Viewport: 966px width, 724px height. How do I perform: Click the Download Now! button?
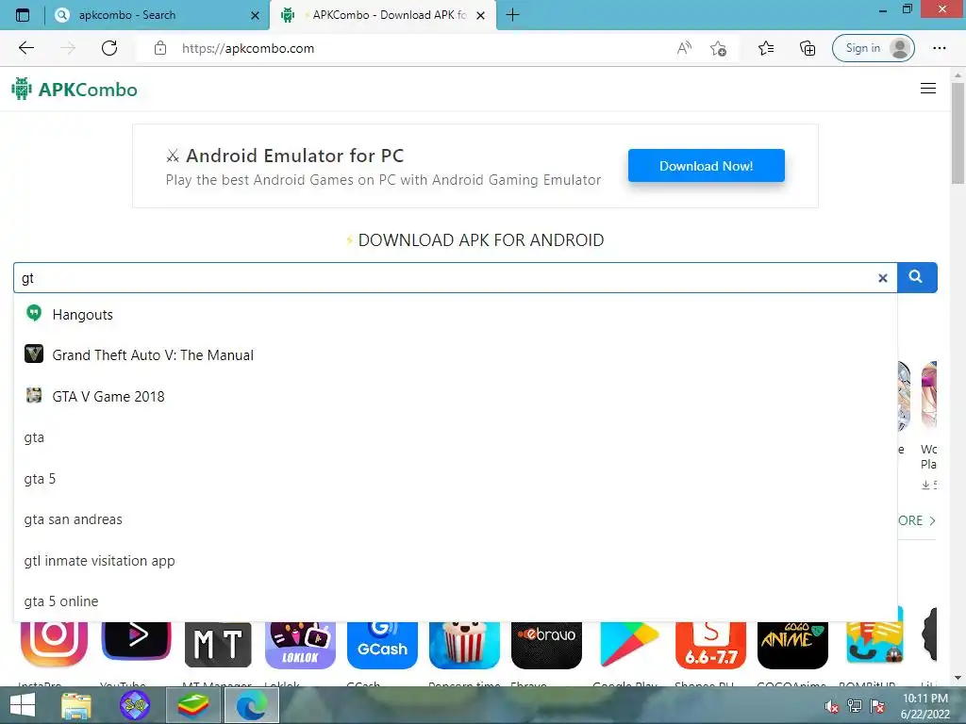(706, 166)
